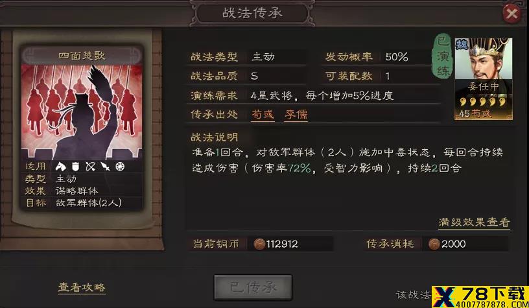Open the 查看攻略 strategy guide link
The image size is (529, 308).
82,287
